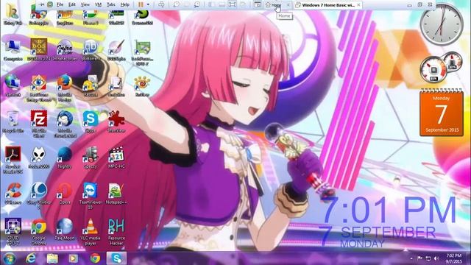
Task: Open the InfraRecorder desktop shortcut
Action: 65,50
